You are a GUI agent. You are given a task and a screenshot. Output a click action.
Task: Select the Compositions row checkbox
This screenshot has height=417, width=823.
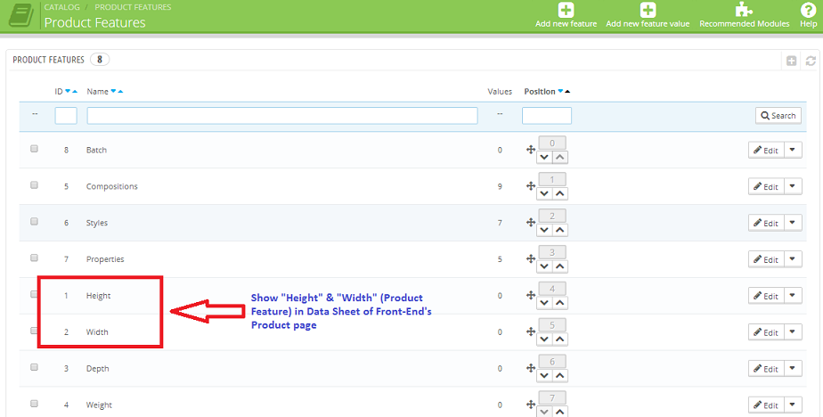pos(34,184)
